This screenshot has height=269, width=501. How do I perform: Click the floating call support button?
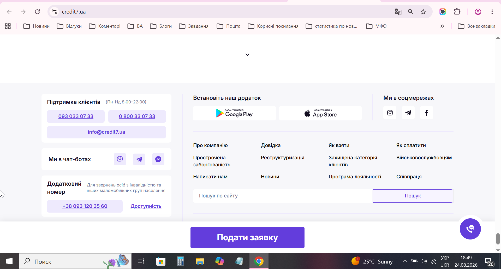470,229
